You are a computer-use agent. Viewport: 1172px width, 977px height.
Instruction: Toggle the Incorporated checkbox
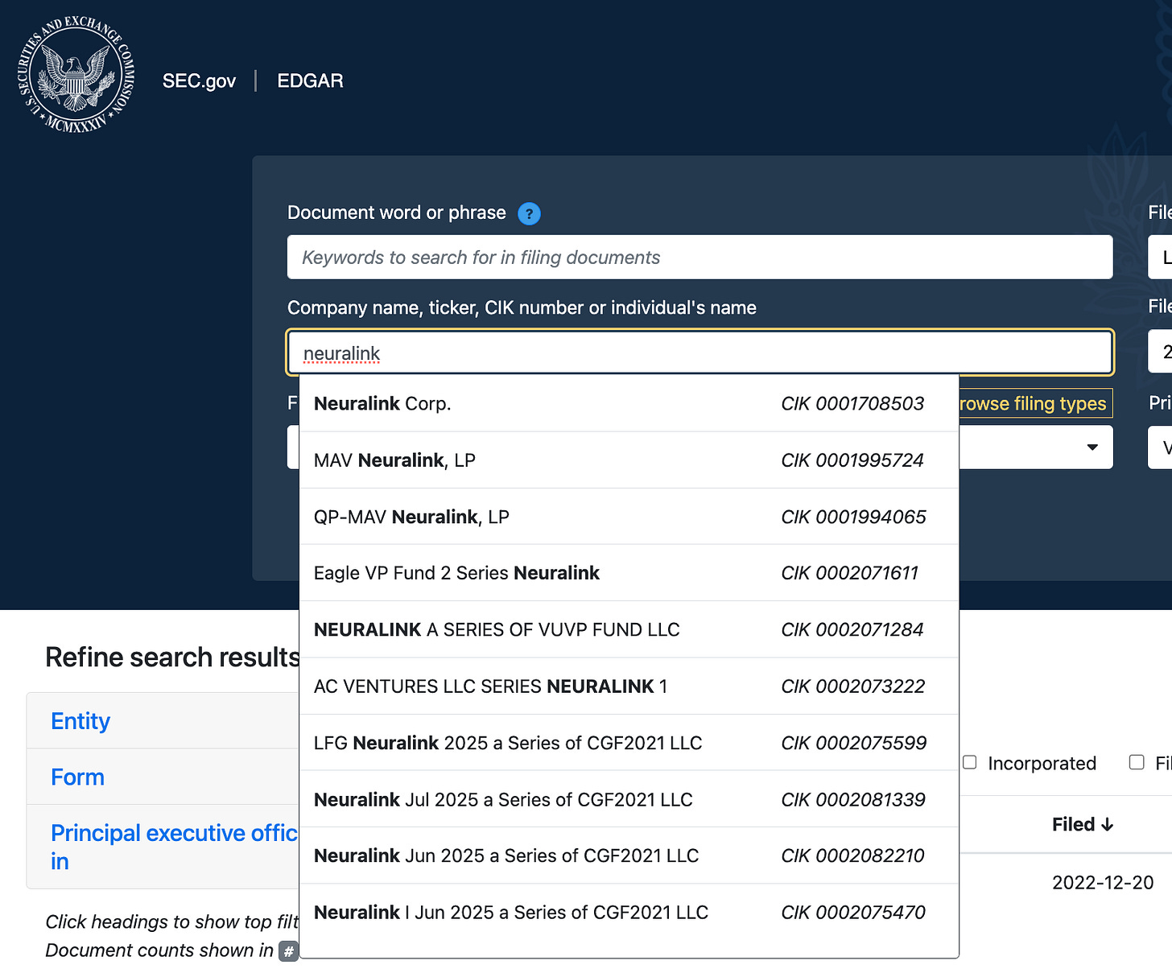tap(970, 762)
